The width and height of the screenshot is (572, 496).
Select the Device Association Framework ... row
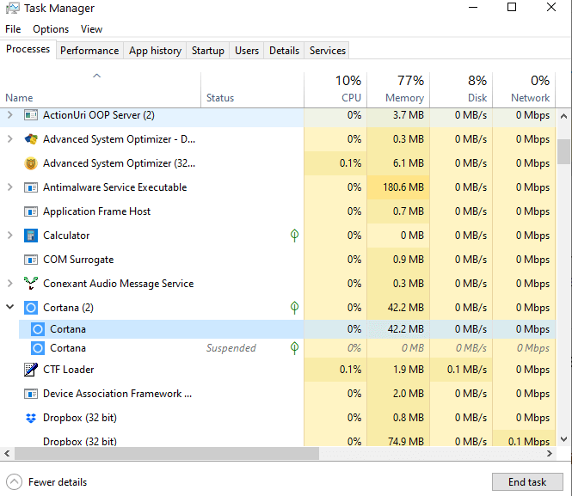pyautogui.click(x=278, y=394)
